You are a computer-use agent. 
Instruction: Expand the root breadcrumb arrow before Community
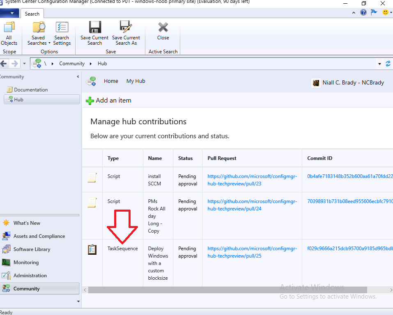tap(53, 64)
